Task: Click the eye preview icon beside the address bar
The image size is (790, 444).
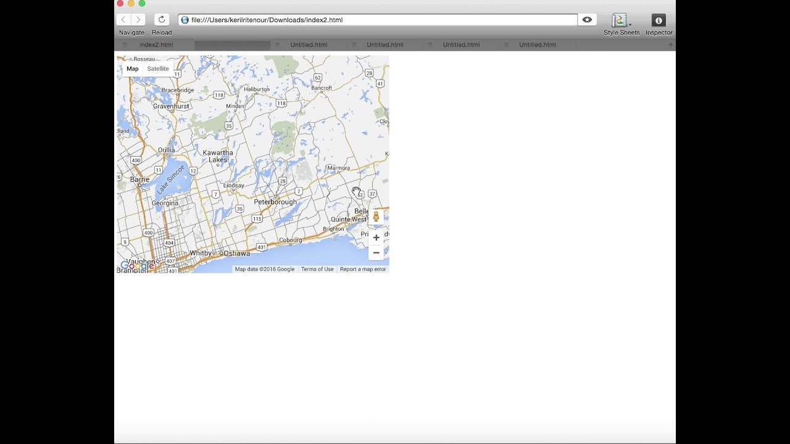Action: click(587, 20)
